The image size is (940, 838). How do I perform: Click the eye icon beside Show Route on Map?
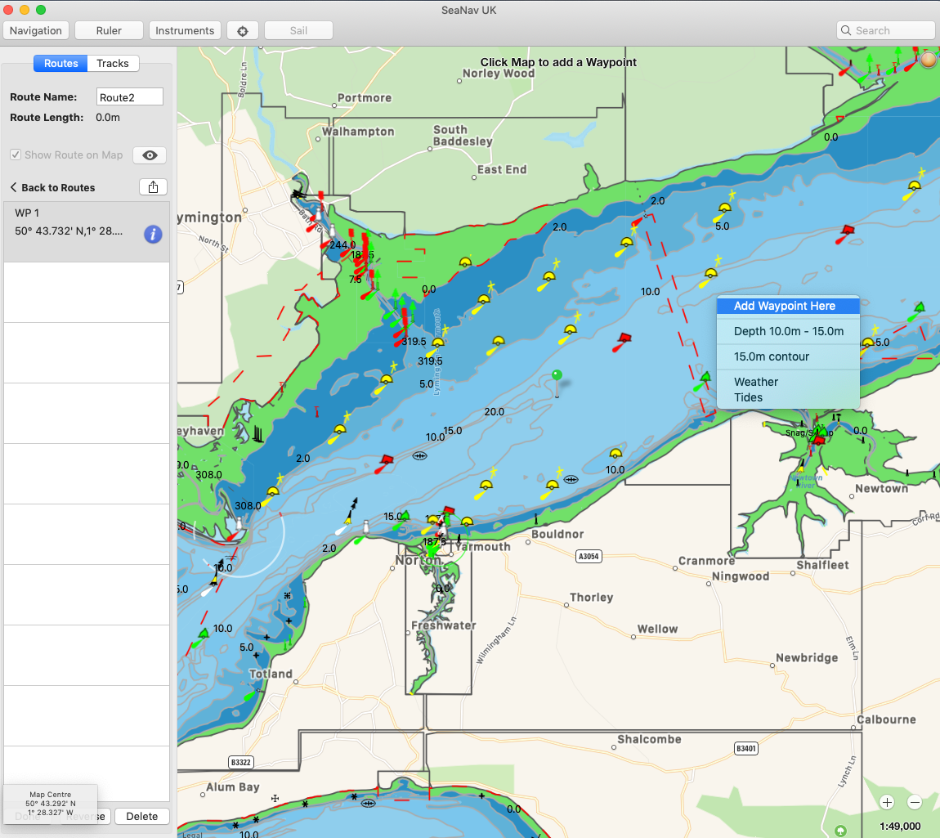coord(150,155)
